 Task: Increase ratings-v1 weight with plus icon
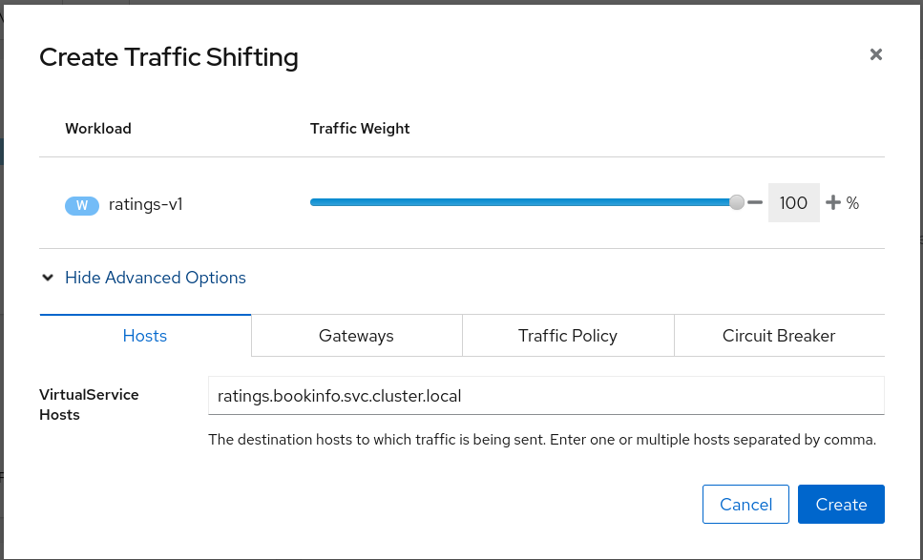point(833,202)
